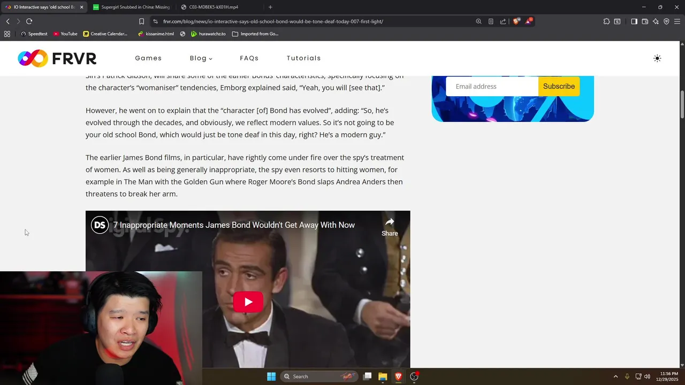The image size is (685, 385).
Task: Enable reader mode from the address bar
Action: point(491,21)
